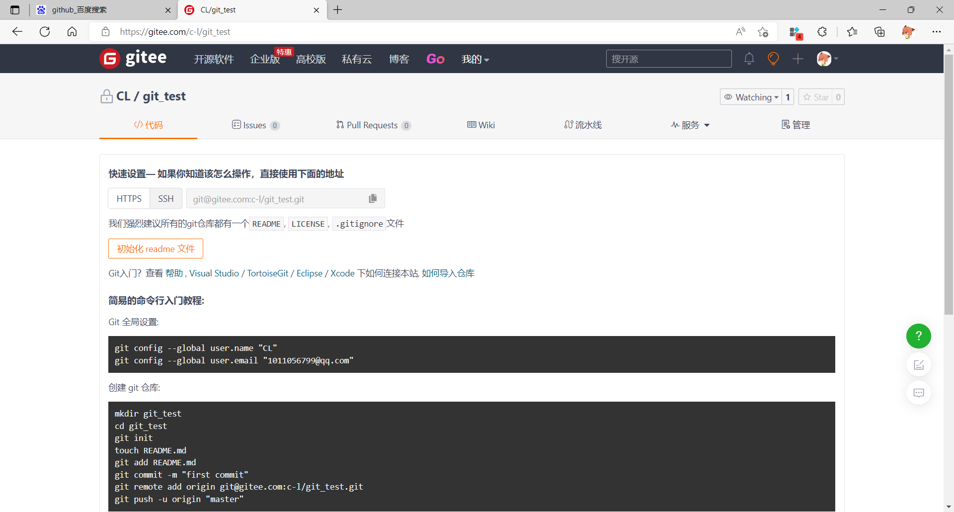The width and height of the screenshot is (954, 512).
Task: Star the git_test repository
Action: pyautogui.click(x=815, y=97)
